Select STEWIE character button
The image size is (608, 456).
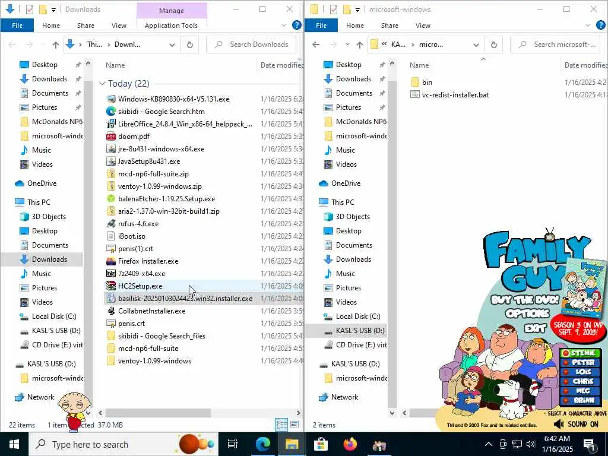click(x=580, y=353)
